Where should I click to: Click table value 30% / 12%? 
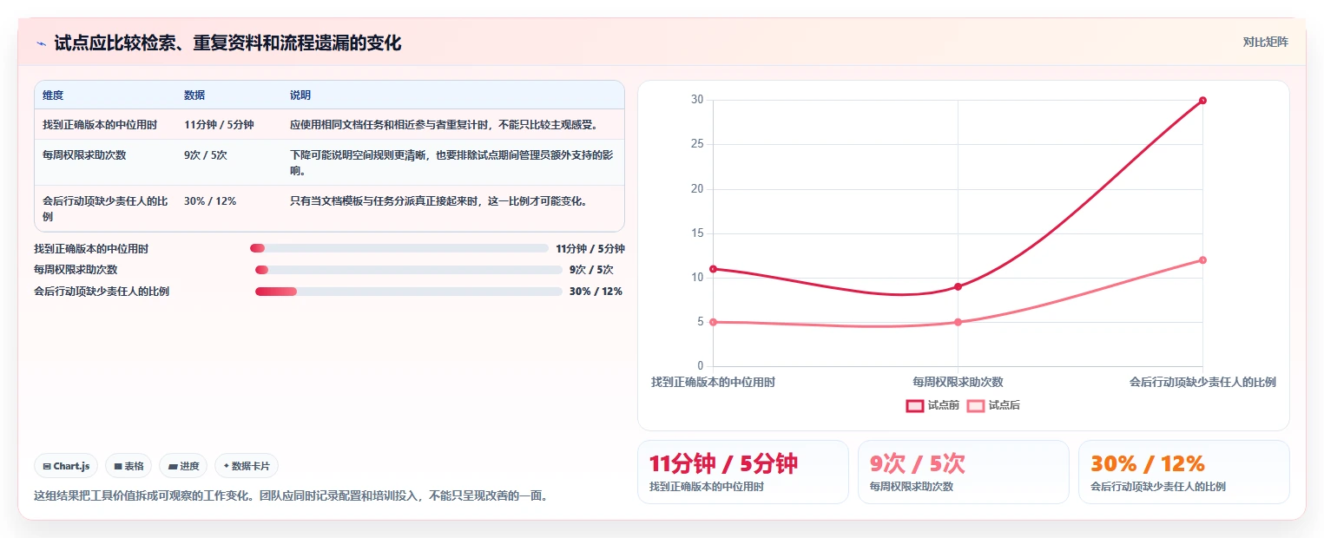point(210,201)
